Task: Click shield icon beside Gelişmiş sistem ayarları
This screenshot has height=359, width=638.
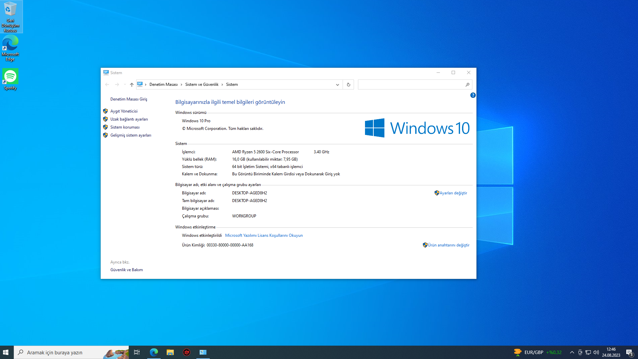Action: (105, 135)
